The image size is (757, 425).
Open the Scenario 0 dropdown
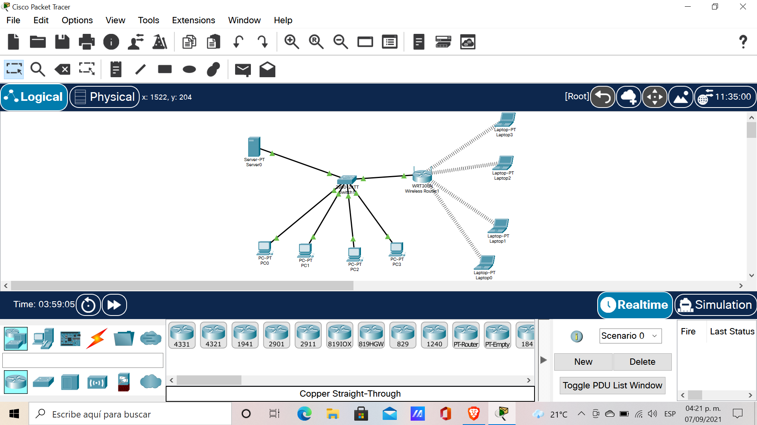click(x=630, y=336)
